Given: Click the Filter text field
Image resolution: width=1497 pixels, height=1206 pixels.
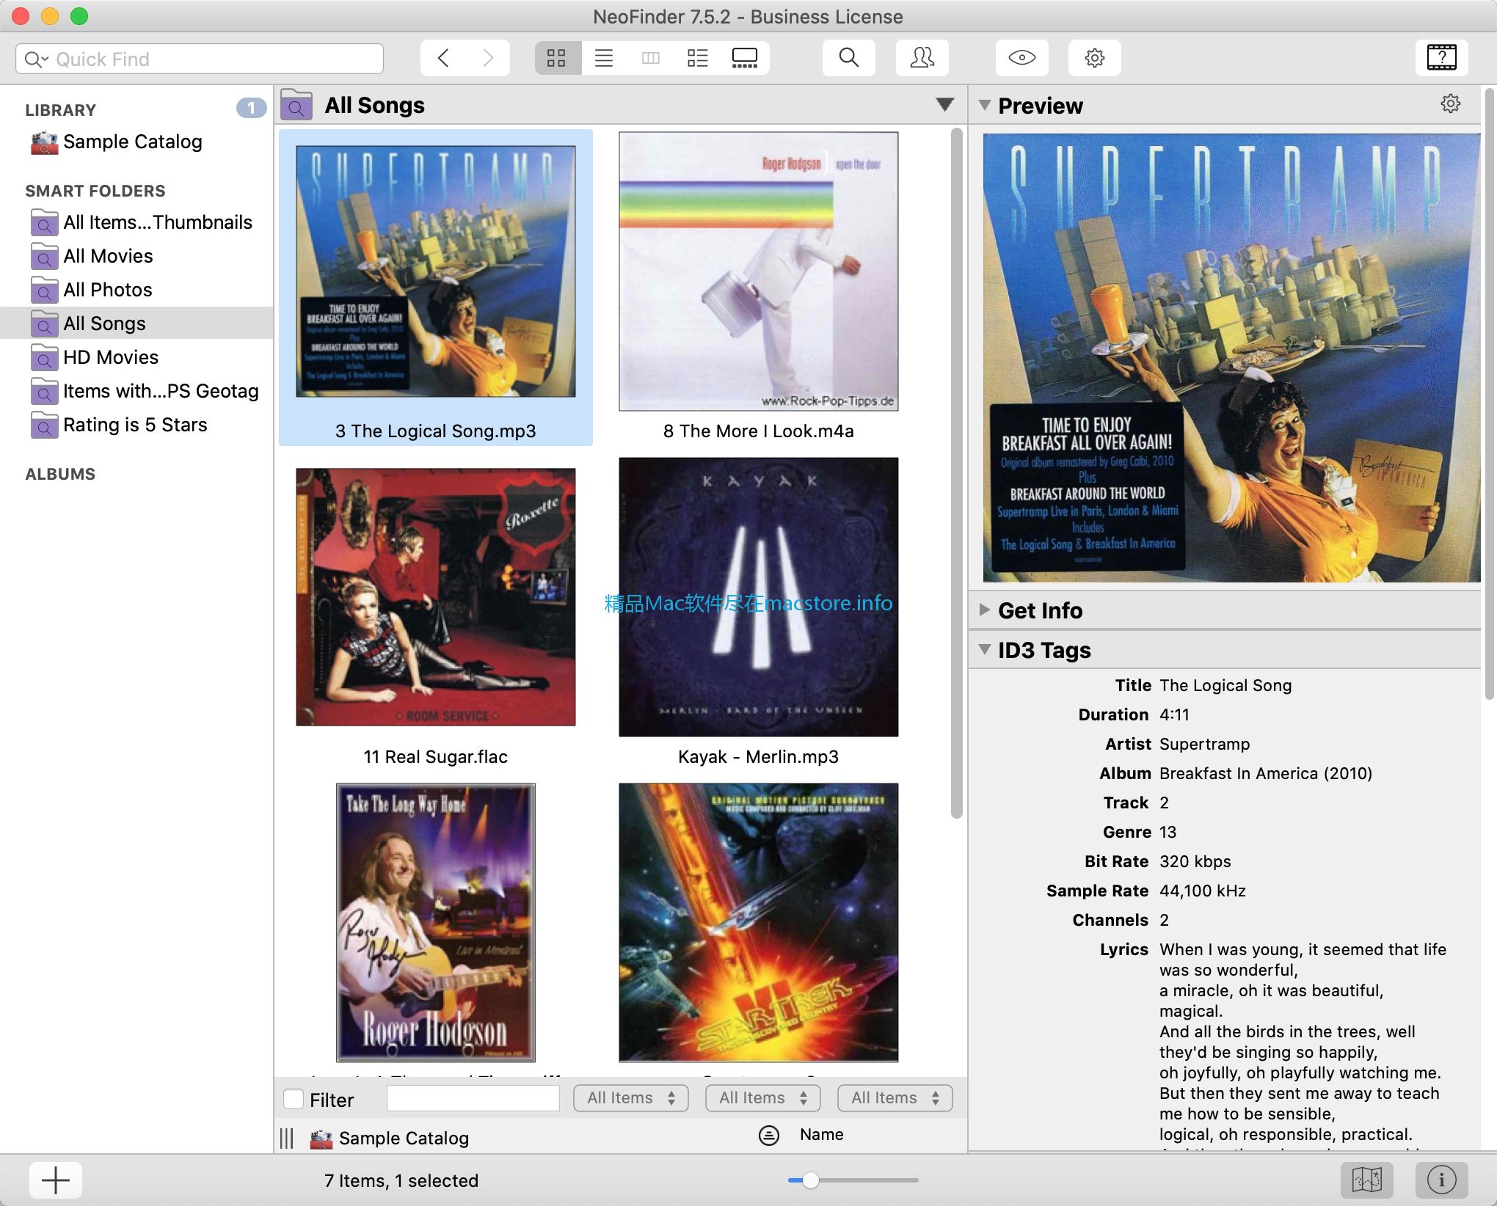Looking at the screenshot, I should pyautogui.click(x=473, y=1098).
